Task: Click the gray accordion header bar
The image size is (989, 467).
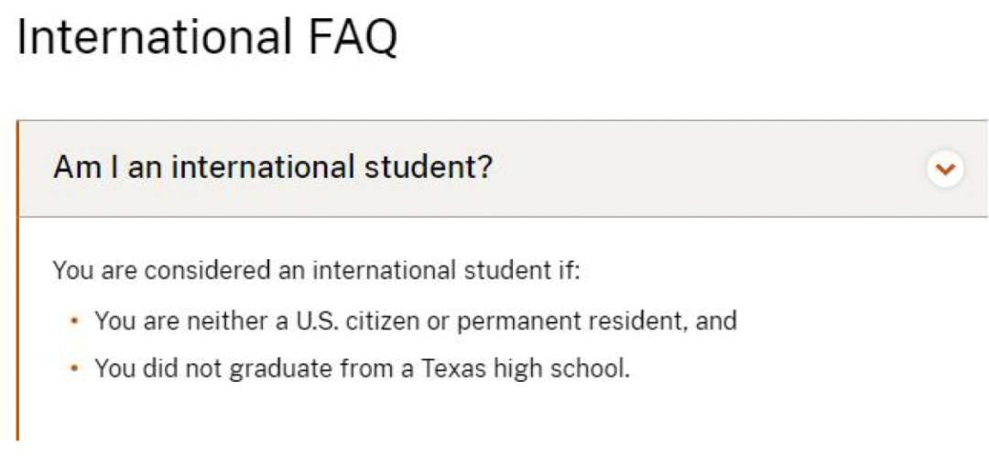Action: (x=504, y=168)
